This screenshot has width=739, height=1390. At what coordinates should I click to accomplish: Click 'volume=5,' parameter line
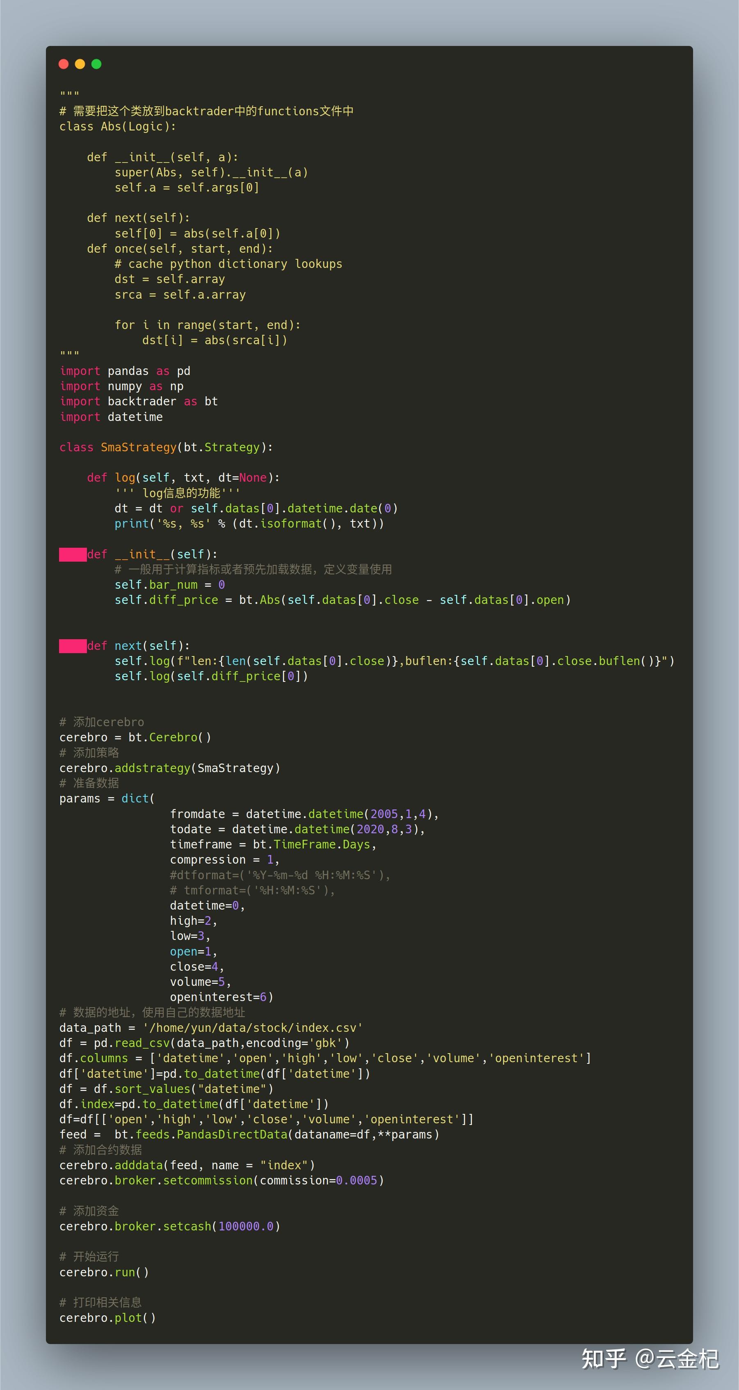pyautogui.click(x=201, y=981)
